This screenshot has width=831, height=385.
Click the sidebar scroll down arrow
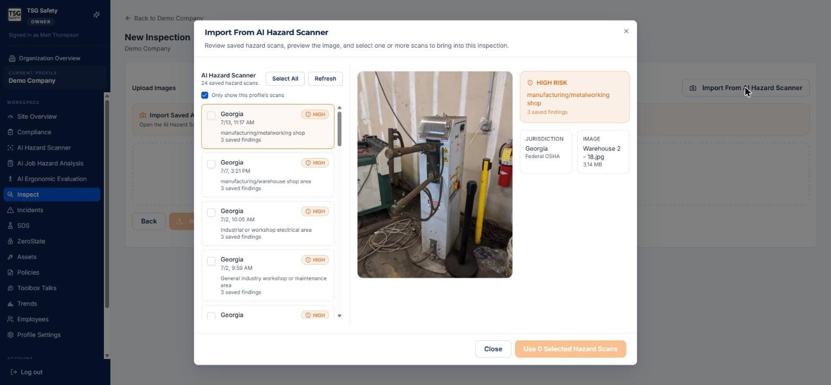pyautogui.click(x=108, y=356)
